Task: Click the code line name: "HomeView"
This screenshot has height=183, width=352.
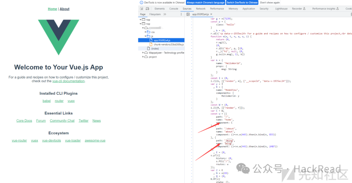Action: tap(227, 90)
